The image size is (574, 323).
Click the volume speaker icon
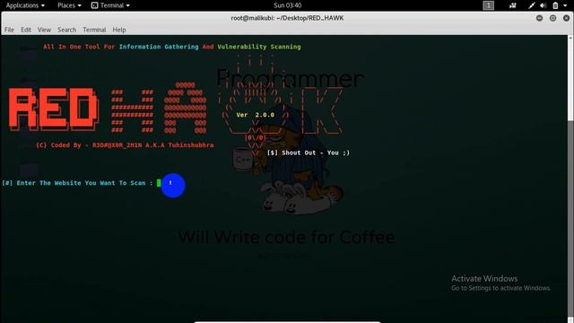click(x=544, y=5)
